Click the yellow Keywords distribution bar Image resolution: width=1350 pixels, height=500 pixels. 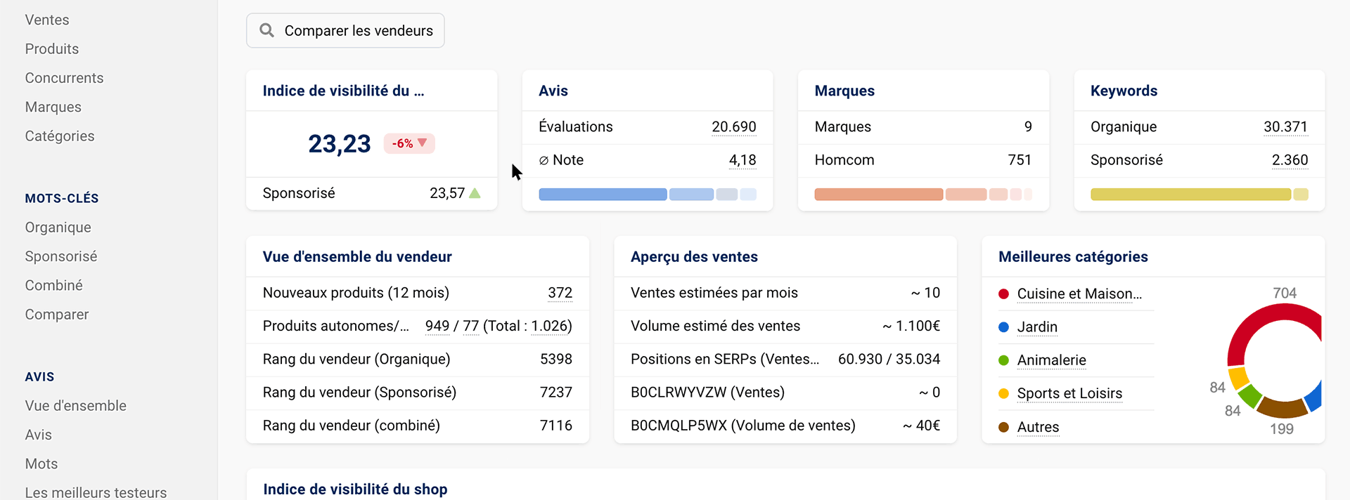(1190, 195)
